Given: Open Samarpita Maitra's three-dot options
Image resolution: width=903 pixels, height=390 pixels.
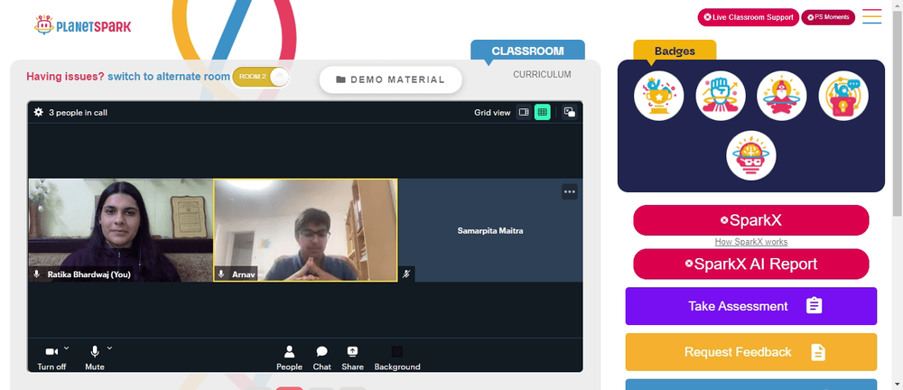Looking at the screenshot, I should [x=570, y=191].
